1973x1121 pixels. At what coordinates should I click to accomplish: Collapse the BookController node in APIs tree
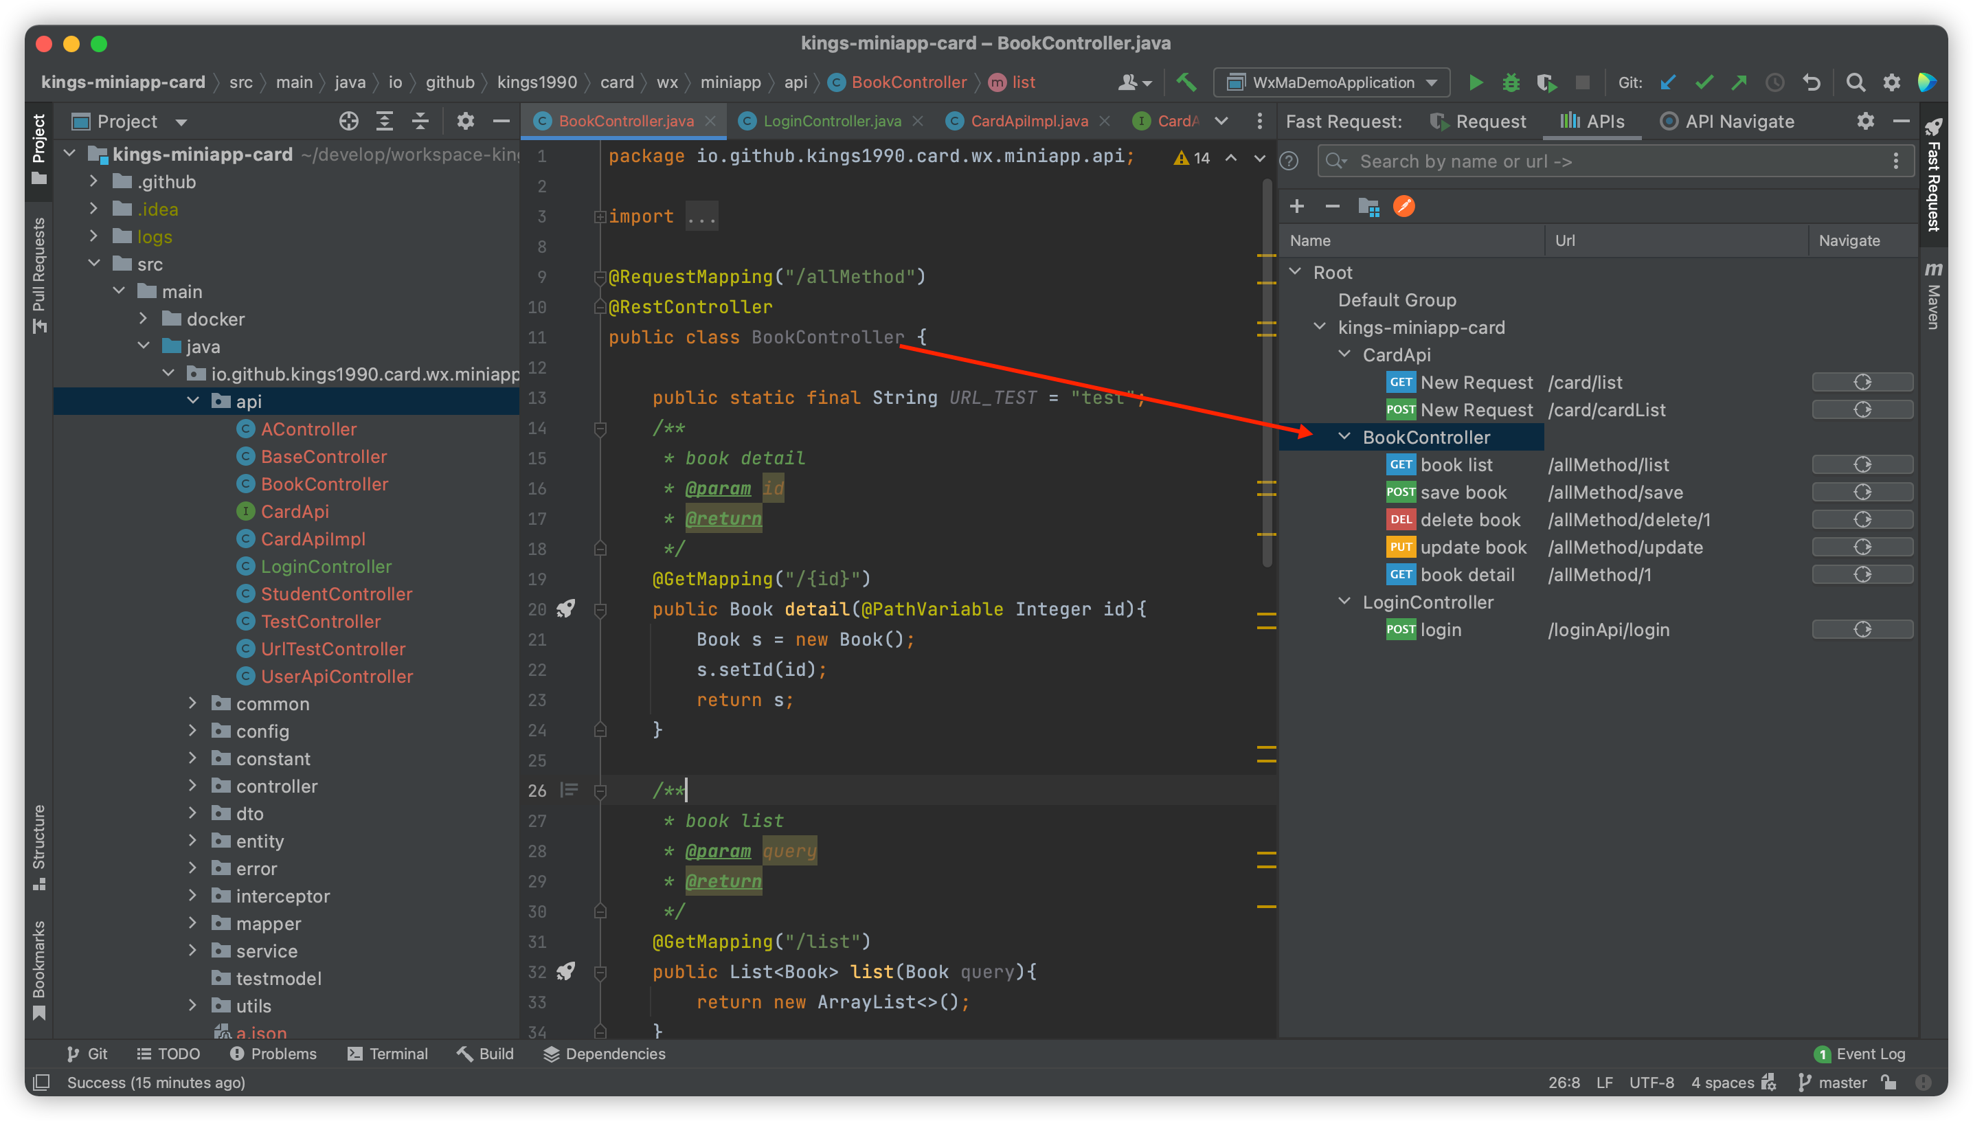point(1344,437)
